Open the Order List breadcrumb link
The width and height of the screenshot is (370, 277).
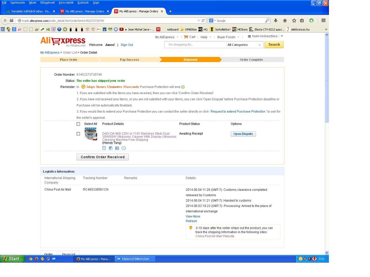point(70,53)
